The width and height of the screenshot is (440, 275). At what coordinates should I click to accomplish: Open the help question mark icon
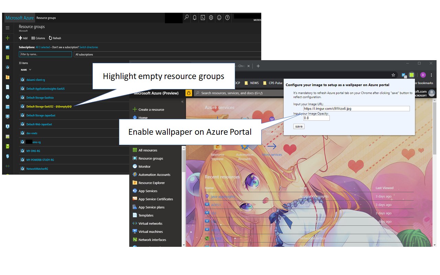227,18
